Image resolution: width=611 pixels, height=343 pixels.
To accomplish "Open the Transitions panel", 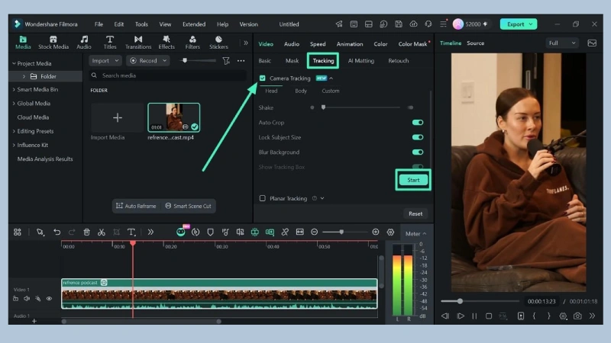I will (138, 43).
